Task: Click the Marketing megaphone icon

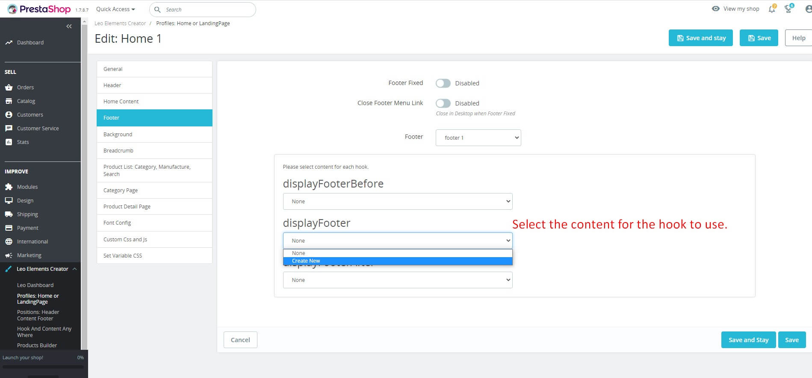Action: pos(9,255)
